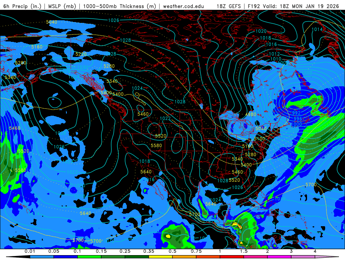Click the 'MSLP (mb)' header label
This screenshot has height=259, width=345.
tap(61, 6)
